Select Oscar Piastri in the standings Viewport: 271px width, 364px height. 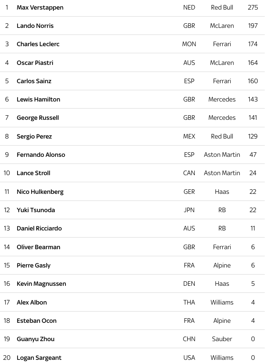point(35,63)
